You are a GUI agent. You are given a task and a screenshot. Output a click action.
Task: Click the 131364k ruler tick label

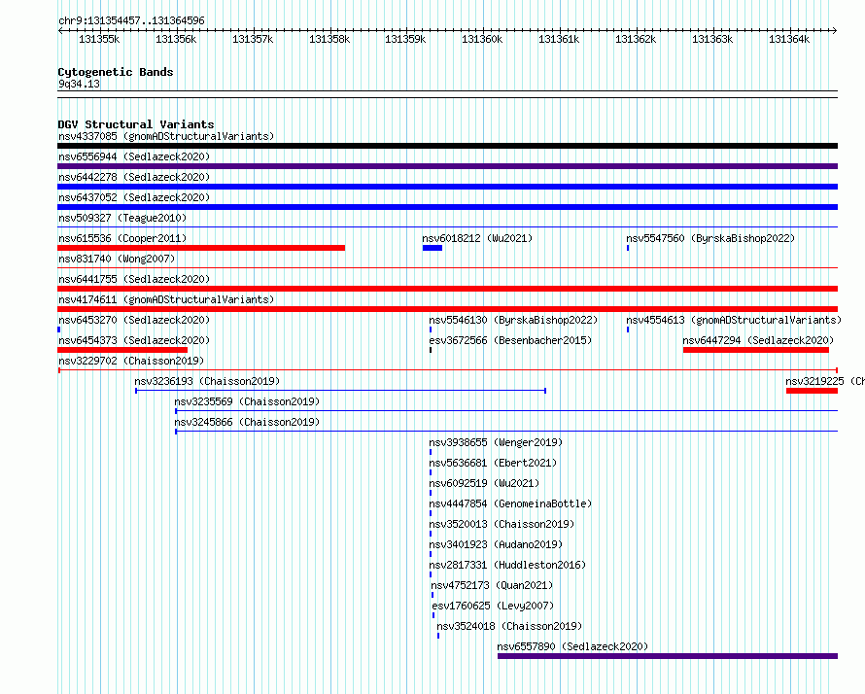[x=789, y=39]
